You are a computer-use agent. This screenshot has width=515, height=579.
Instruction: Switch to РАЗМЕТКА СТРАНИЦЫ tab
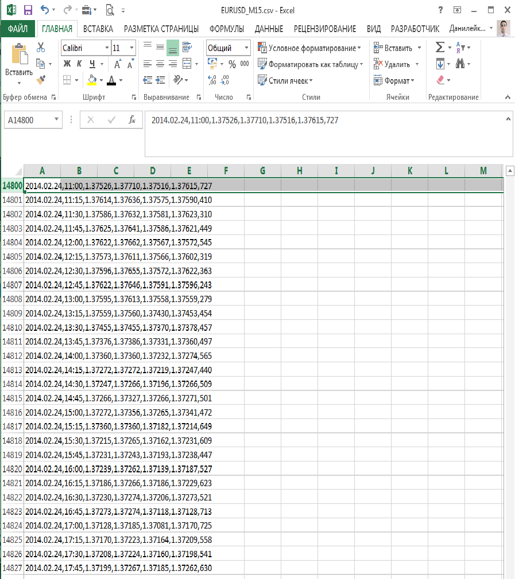click(x=161, y=29)
